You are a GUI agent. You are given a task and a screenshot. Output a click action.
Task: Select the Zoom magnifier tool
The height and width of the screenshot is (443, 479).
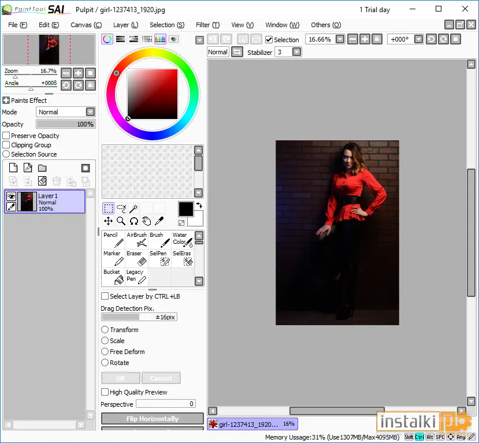[121, 221]
